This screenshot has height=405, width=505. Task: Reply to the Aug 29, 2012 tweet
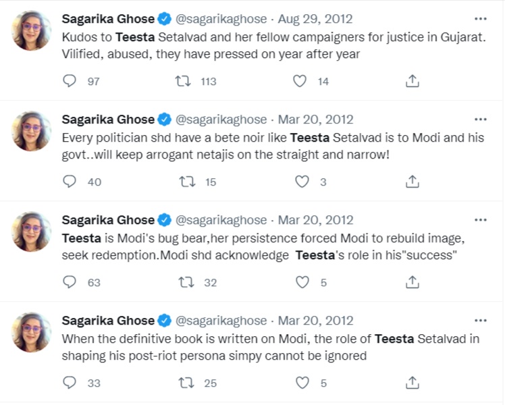pyautogui.click(x=70, y=82)
